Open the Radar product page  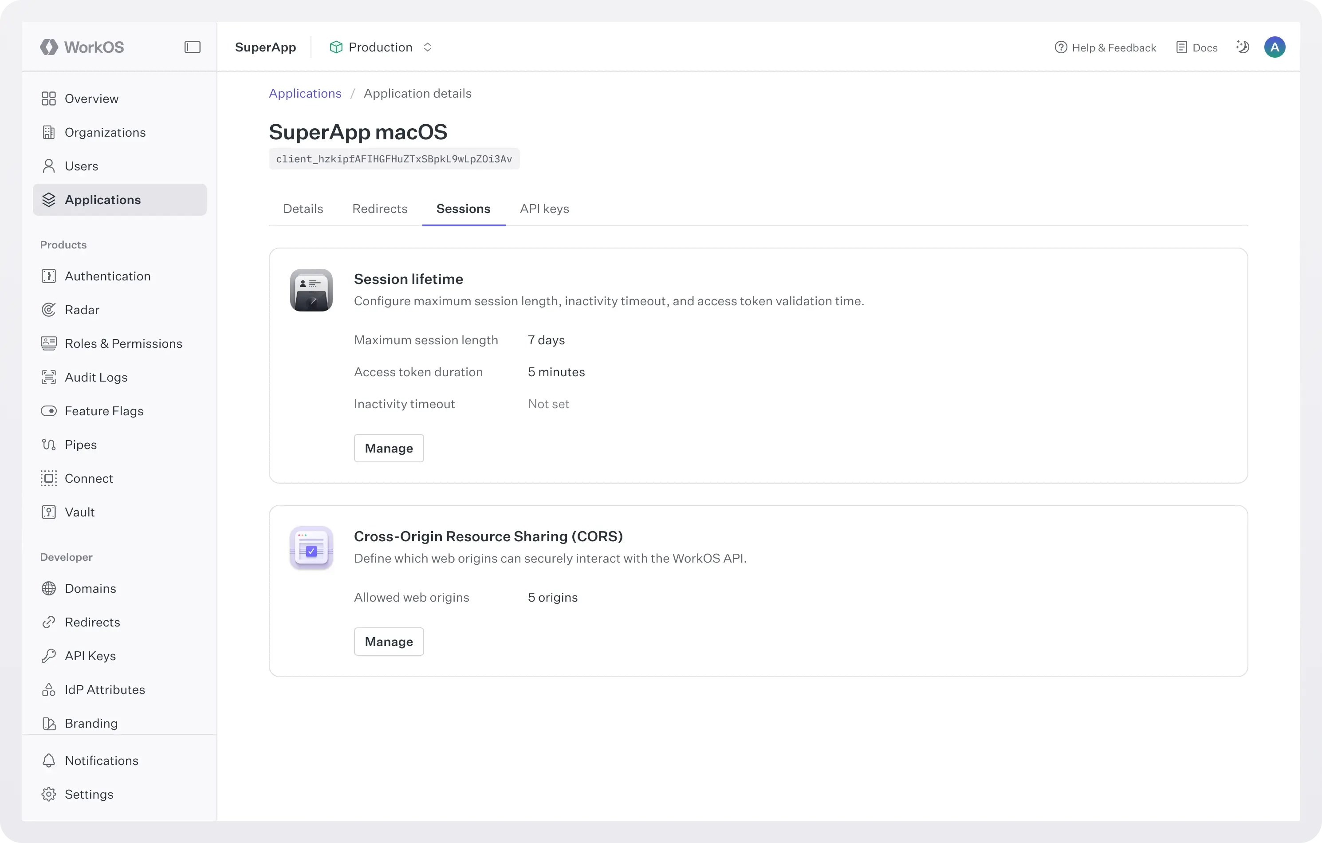[x=82, y=309]
